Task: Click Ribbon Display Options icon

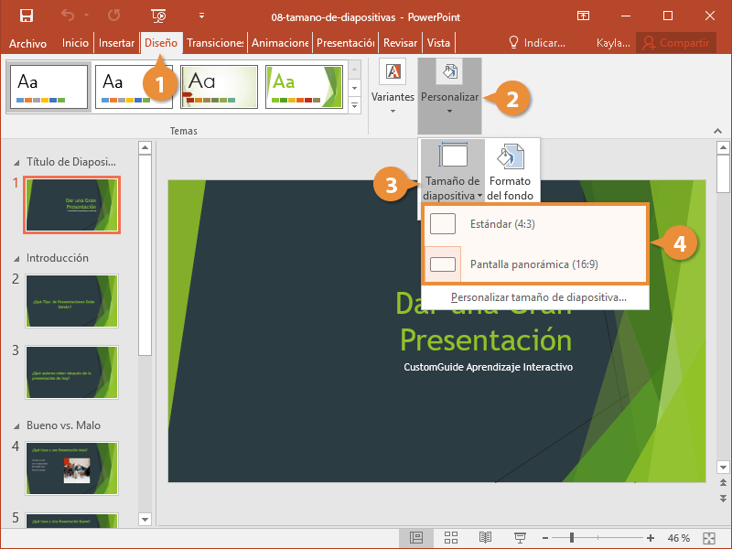Action: [583, 16]
